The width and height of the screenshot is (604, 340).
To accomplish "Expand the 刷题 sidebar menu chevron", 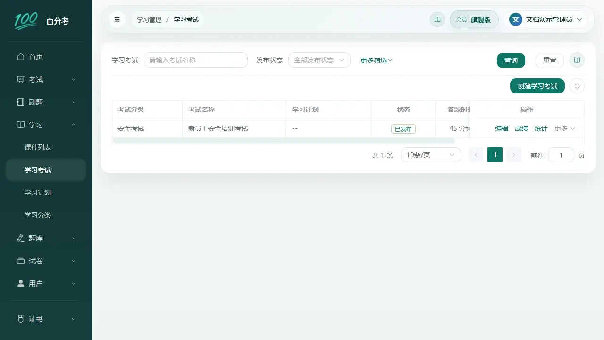I will click(74, 102).
